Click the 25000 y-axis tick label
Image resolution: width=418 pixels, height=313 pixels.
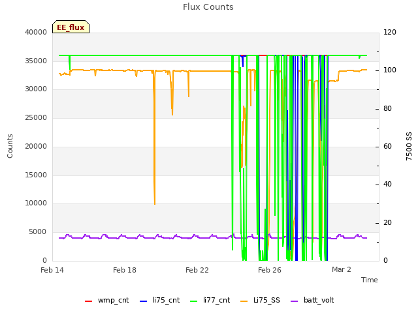(x=36, y=117)
